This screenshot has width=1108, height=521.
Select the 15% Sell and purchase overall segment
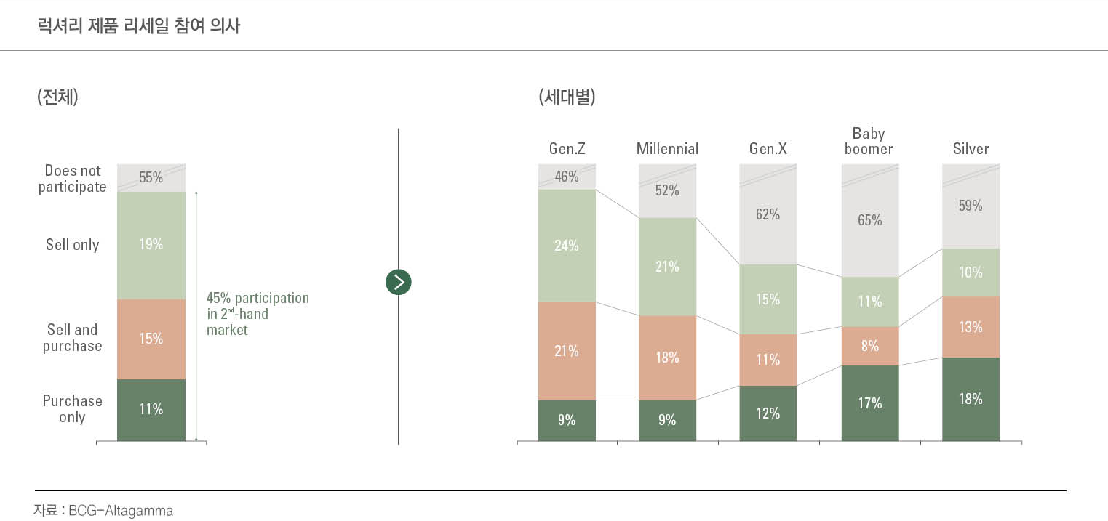pyautogui.click(x=151, y=339)
